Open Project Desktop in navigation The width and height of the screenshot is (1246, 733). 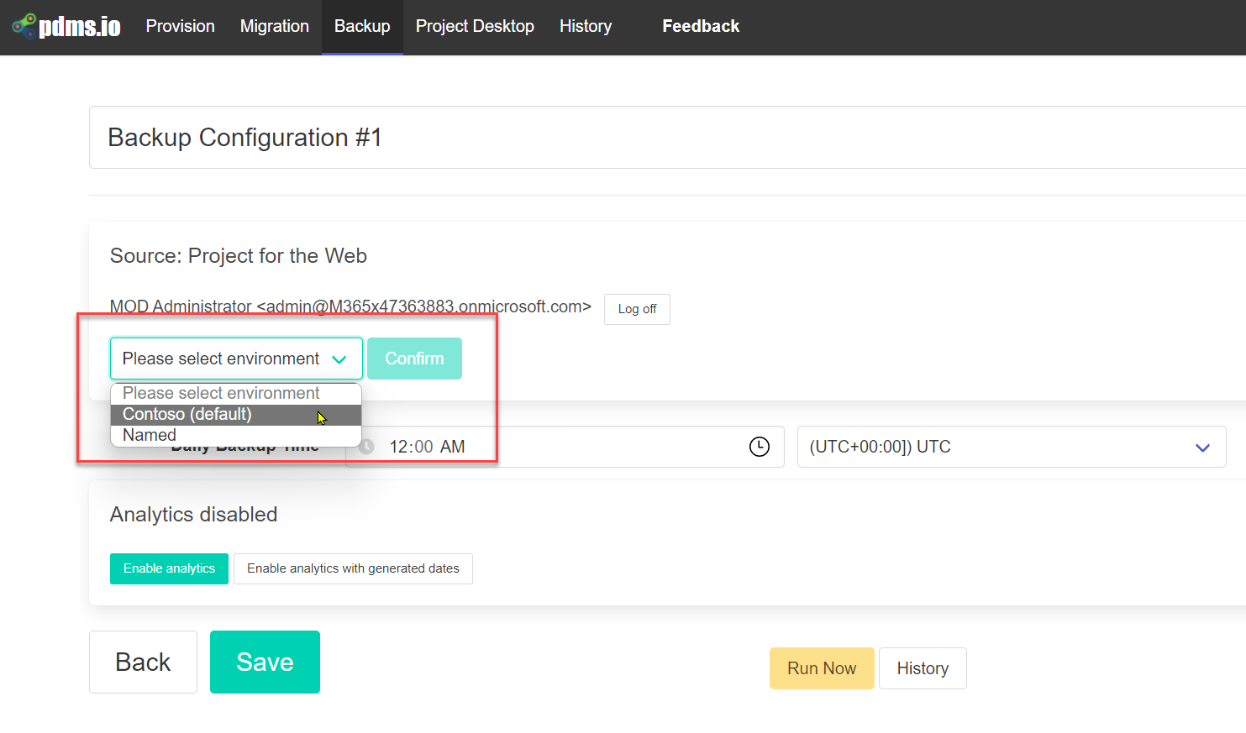click(x=475, y=26)
